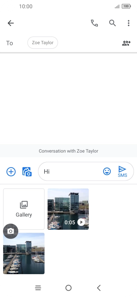Launch camera from the round camera icon
This screenshot has width=137, height=297.
point(11,231)
